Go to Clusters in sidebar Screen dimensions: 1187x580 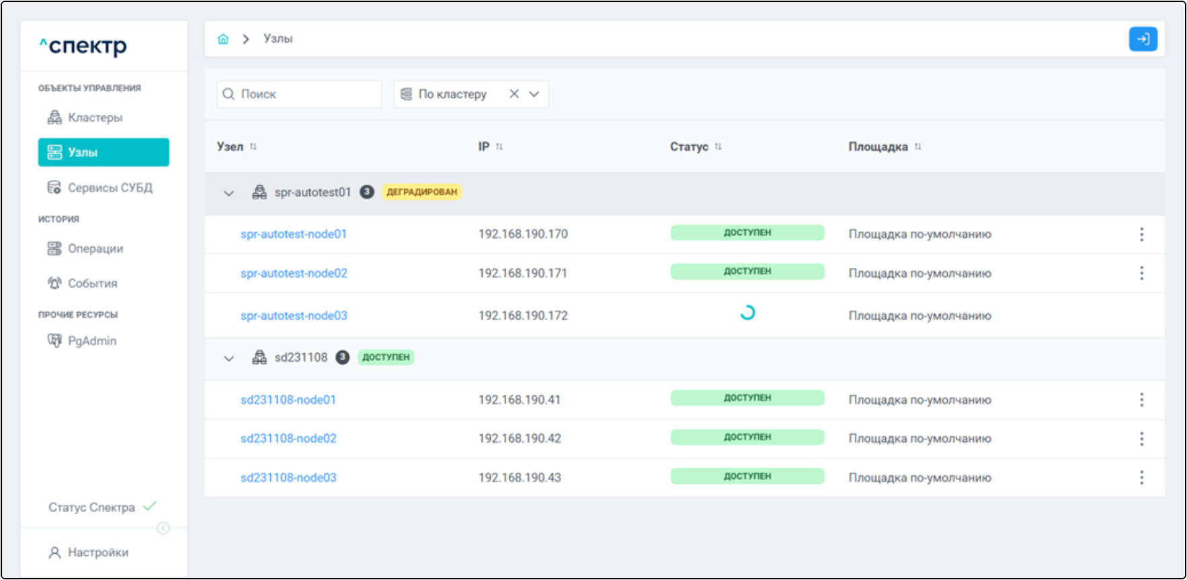pyautogui.click(x=95, y=117)
